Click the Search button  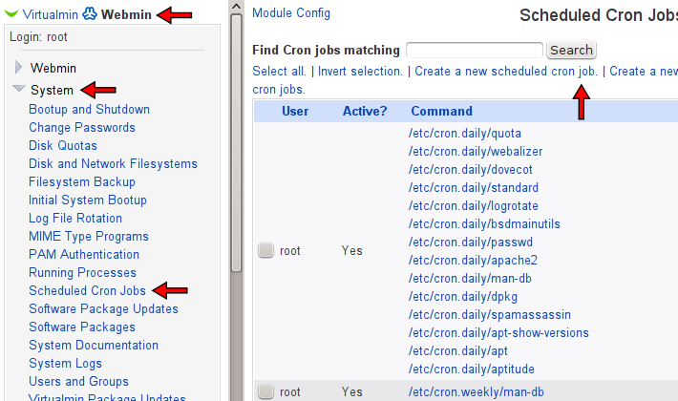coord(571,50)
